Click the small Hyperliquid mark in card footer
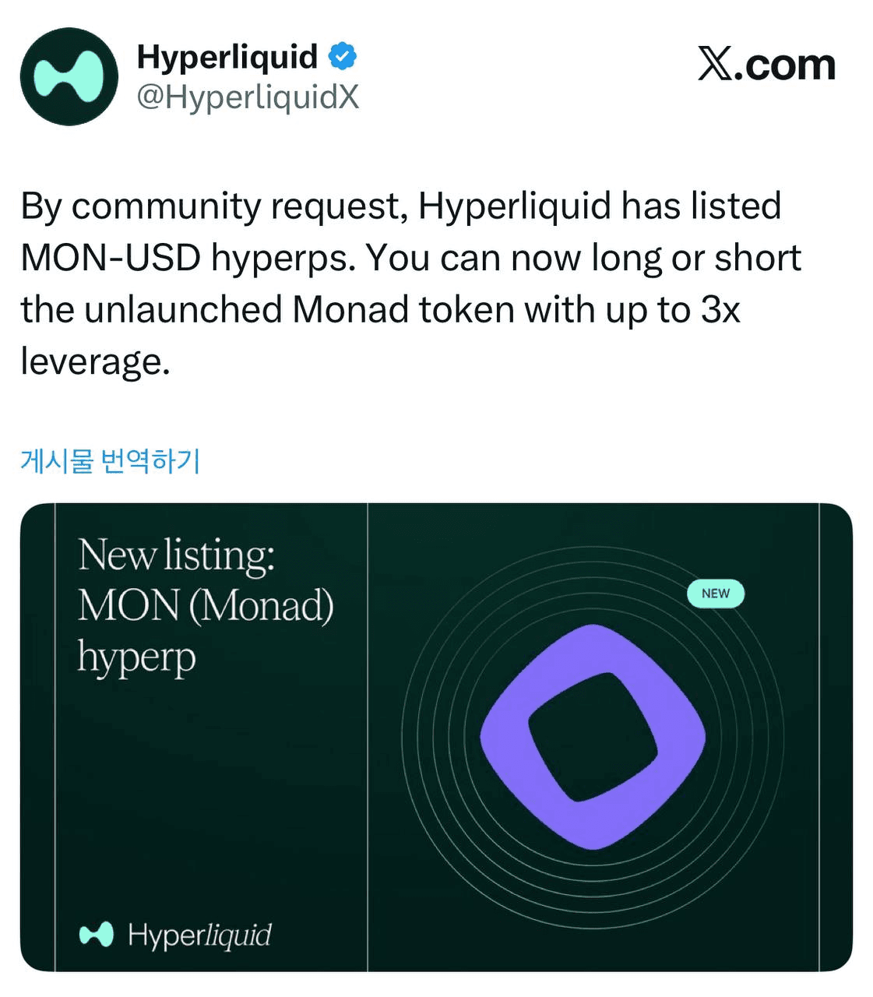873x997 pixels. pos(97,934)
